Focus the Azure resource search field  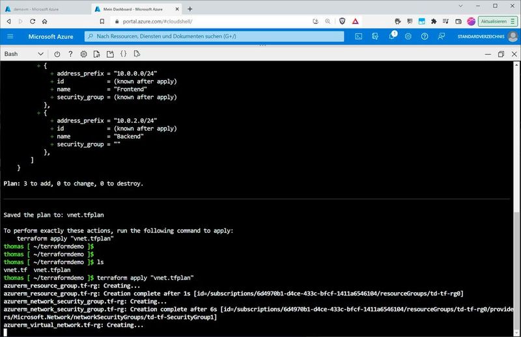click(x=214, y=36)
